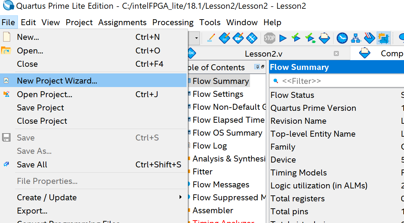Click the New Project Wizard icon
404x223 pixels.
pos(6,81)
